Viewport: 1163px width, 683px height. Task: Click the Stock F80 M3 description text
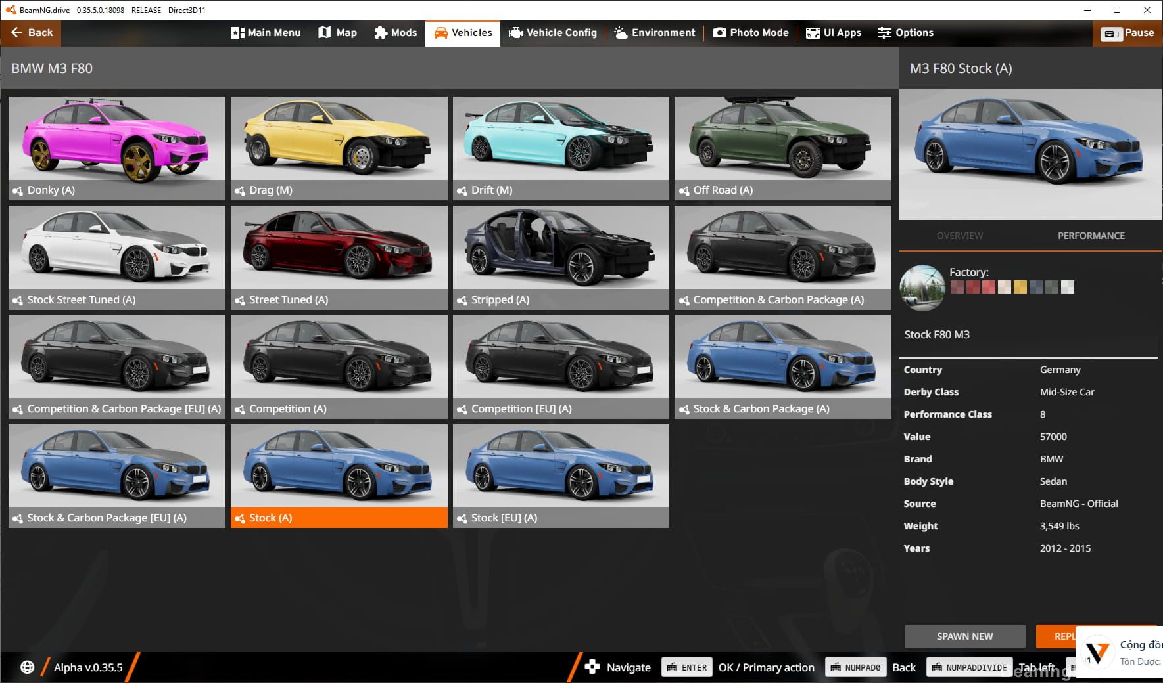point(936,334)
